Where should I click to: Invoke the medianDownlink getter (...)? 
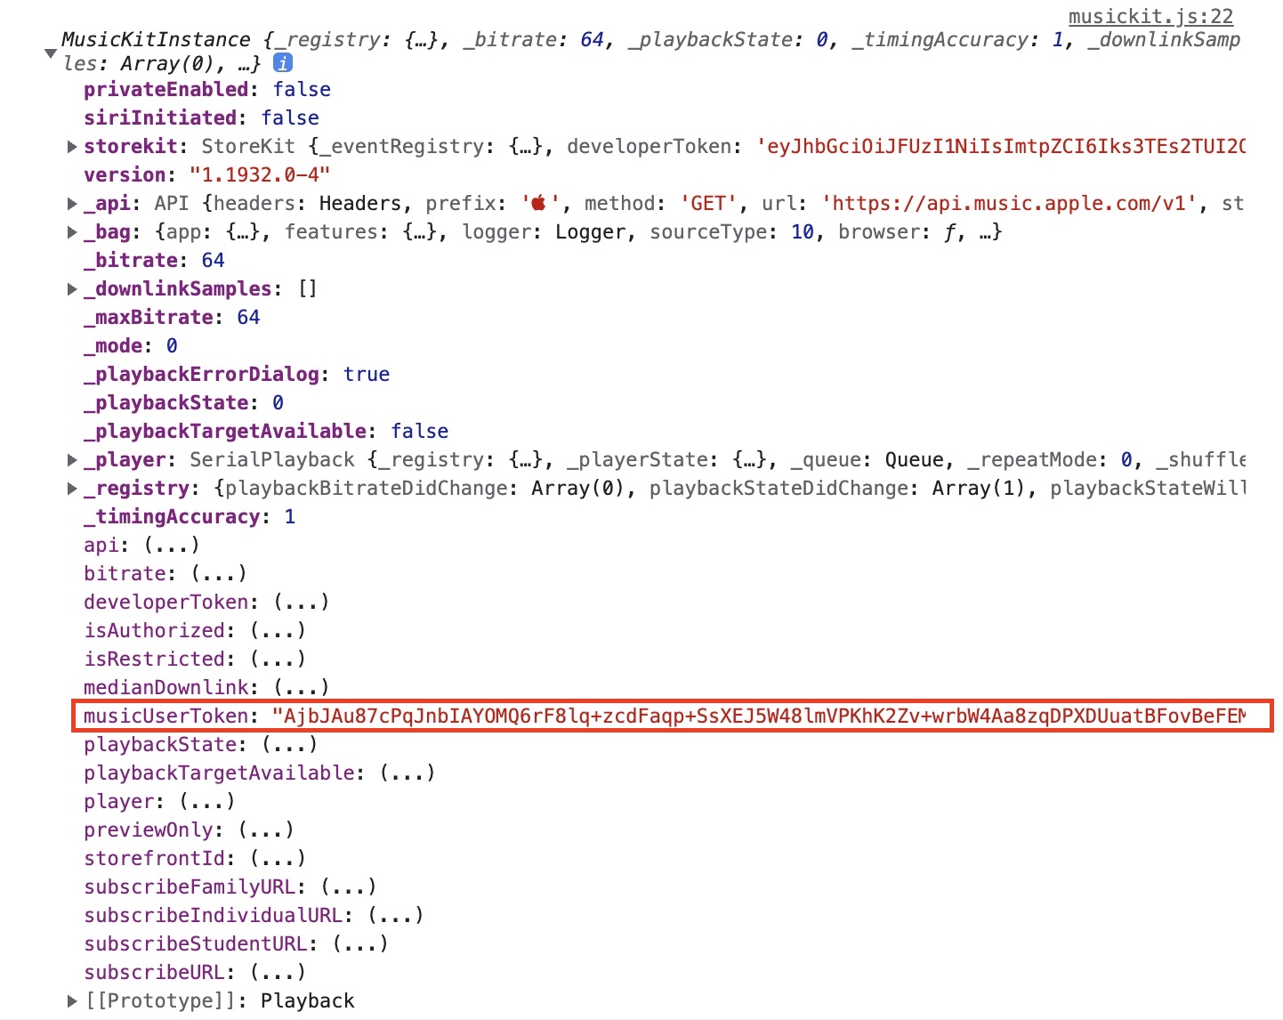pyautogui.click(x=301, y=687)
